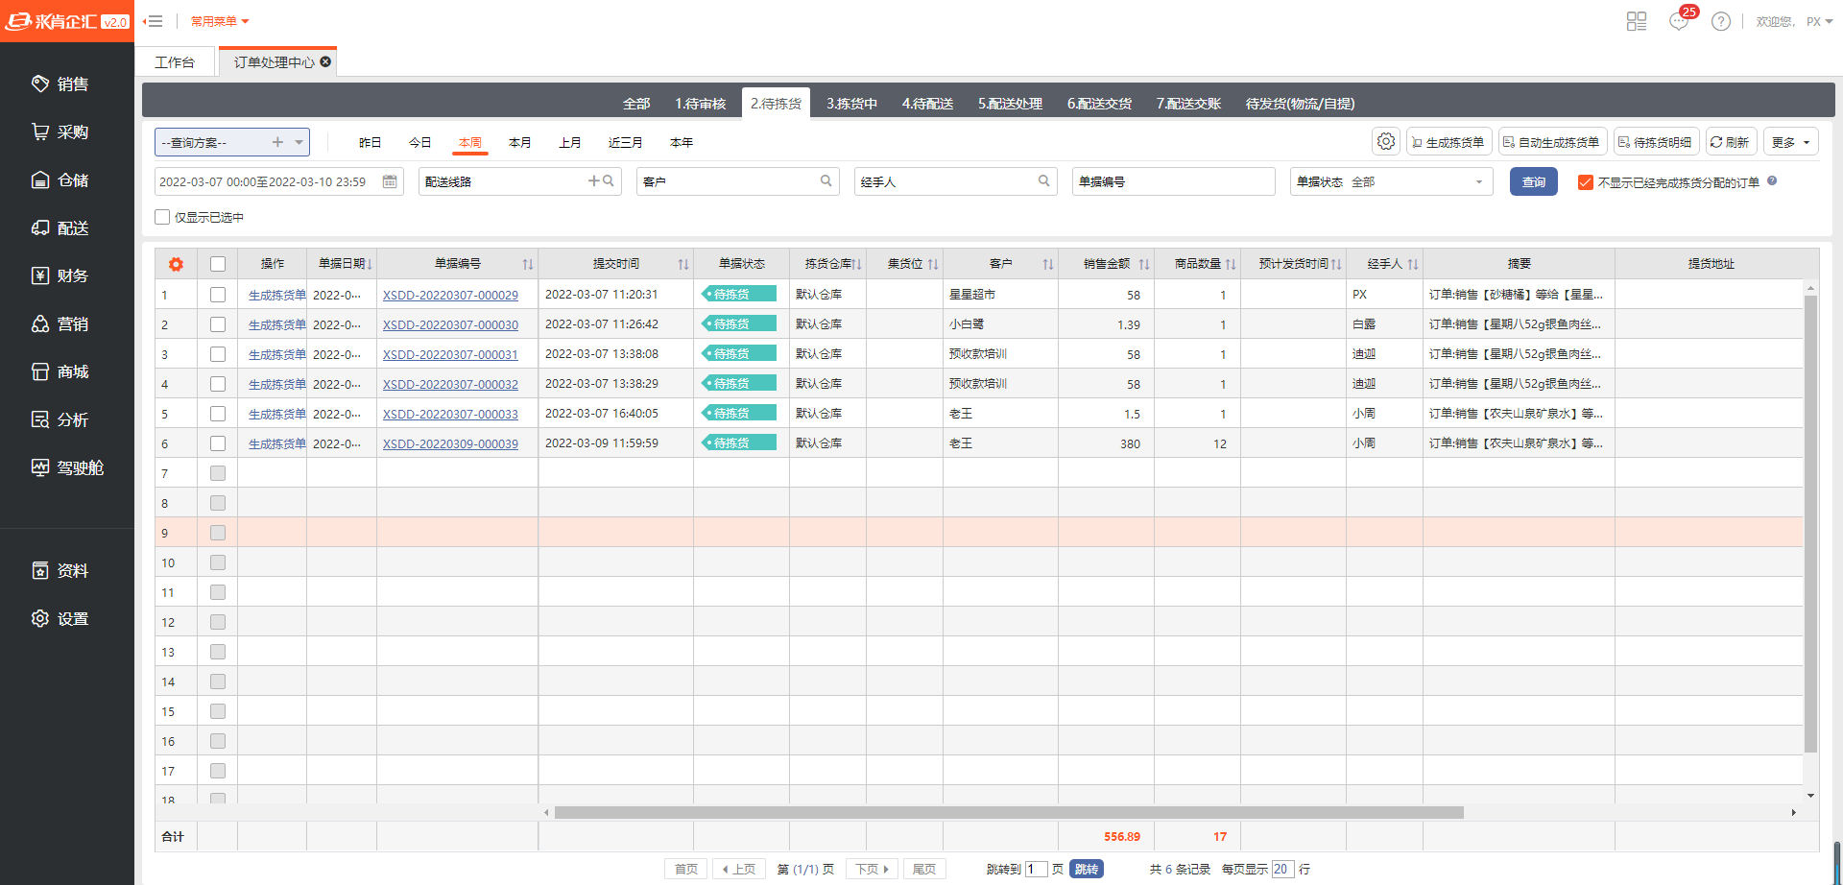Open list settings gear near 生成拣货单
This screenshot has height=885, width=1843.
(1386, 141)
